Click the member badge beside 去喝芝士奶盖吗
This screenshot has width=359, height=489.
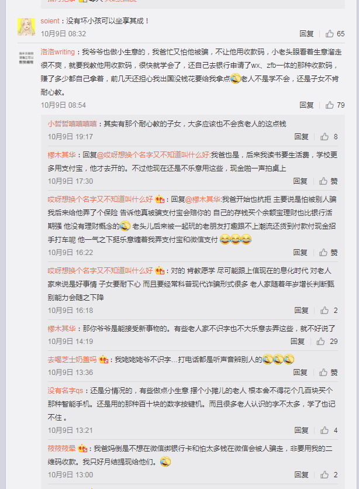(103, 360)
